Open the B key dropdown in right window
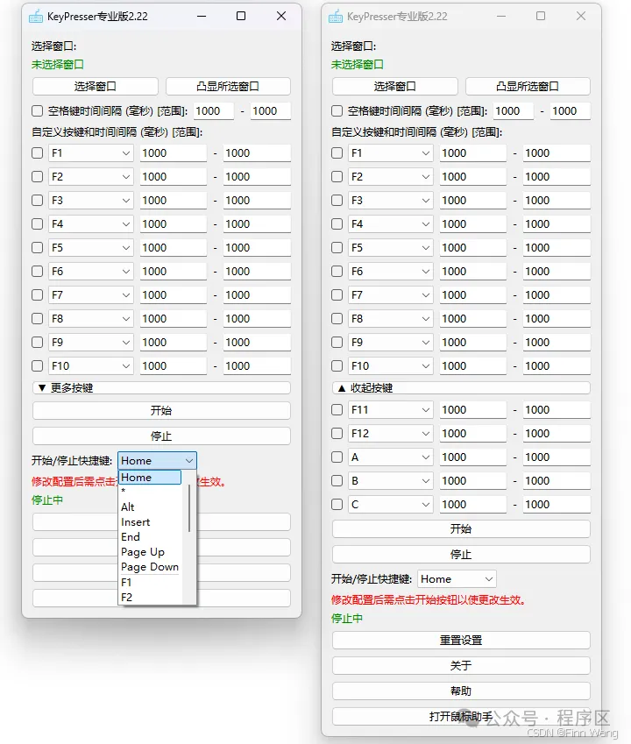The width and height of the screenshot is (631, 744). tap(391, 480)
